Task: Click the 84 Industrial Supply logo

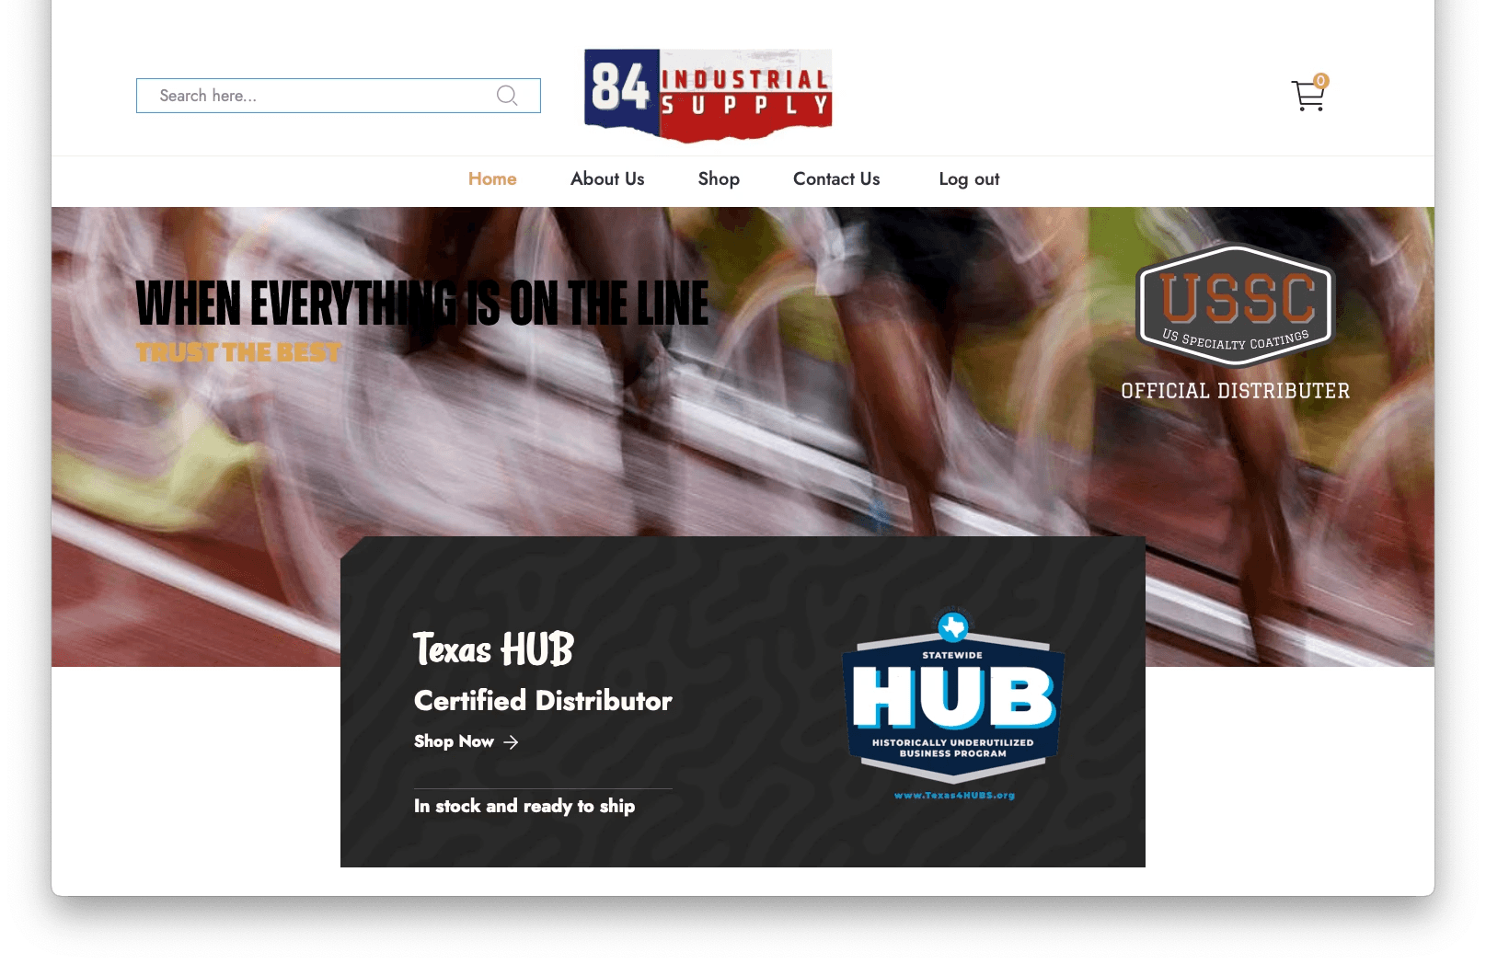Action: point(708,96)
